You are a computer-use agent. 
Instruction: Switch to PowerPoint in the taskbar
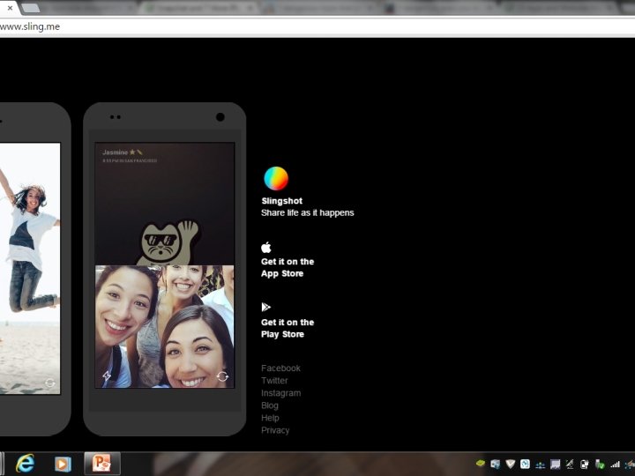pos(102,464)
